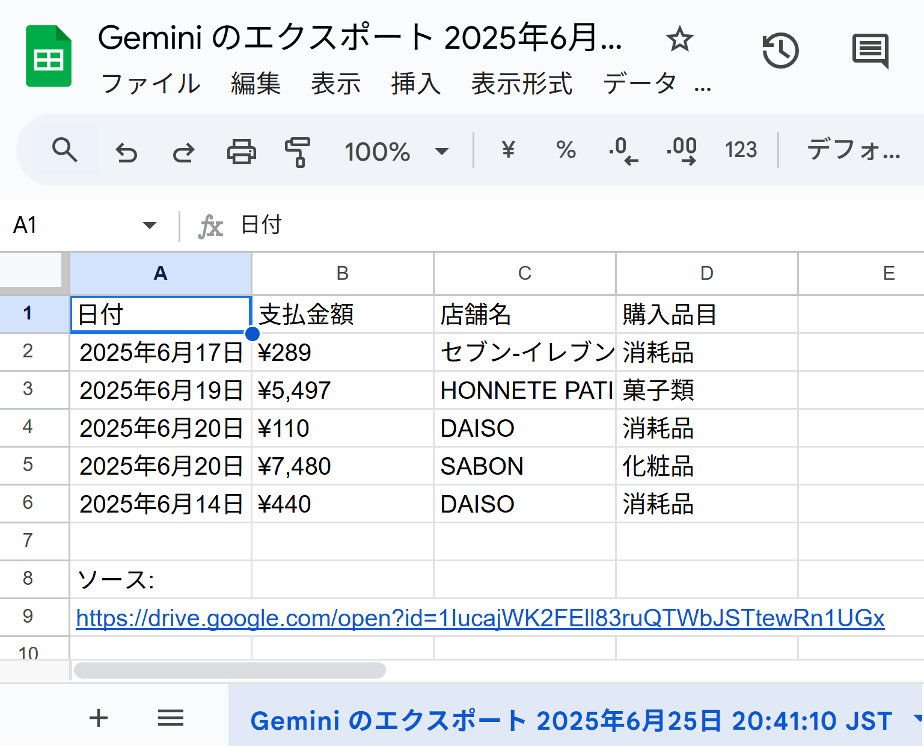This screenshot has height=746, width=924.
Task: Format as yen currency
Action: point(509,149)
